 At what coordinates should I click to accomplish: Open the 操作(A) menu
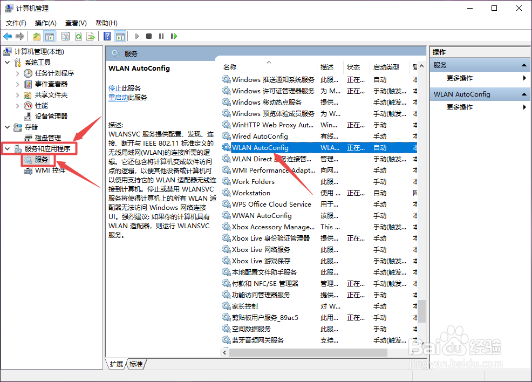[x=45, y=23]
